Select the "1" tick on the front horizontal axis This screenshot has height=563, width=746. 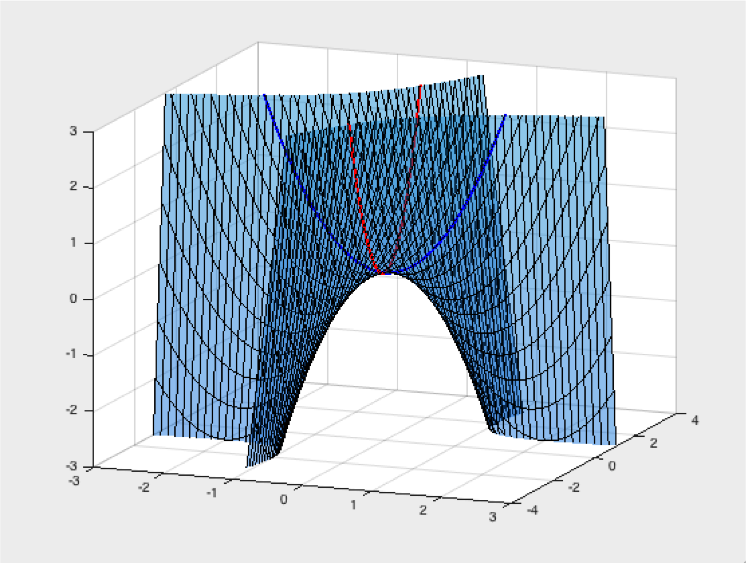click(x=353, y=505)
